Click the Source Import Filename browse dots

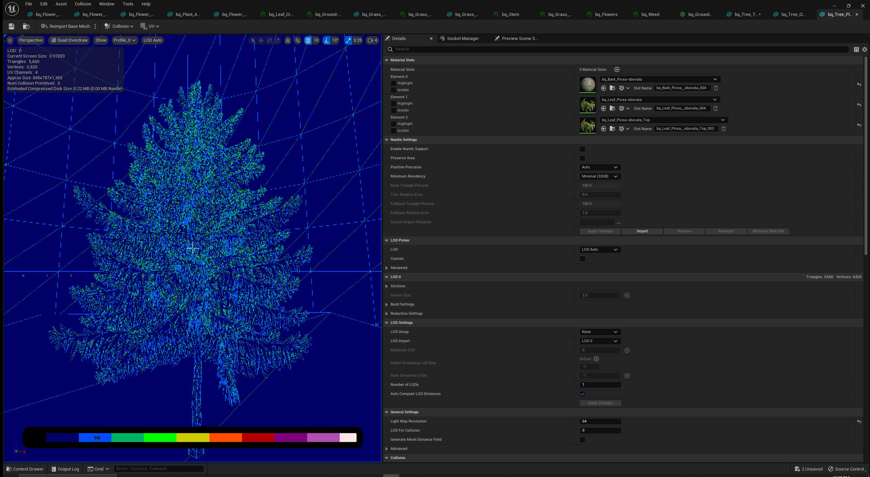coord(619,223)
